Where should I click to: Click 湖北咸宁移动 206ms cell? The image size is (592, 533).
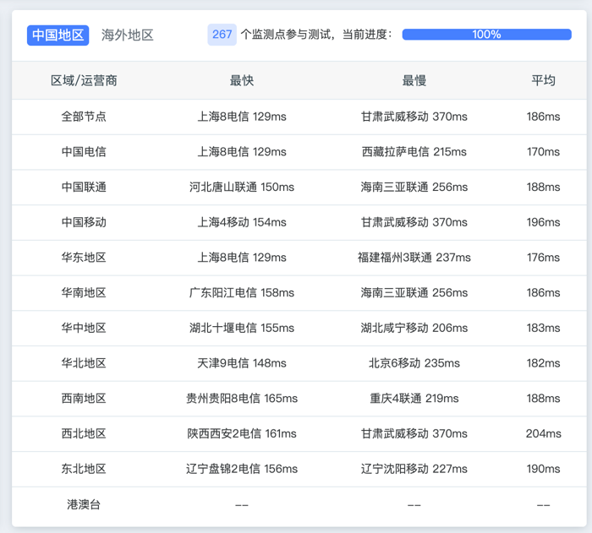click(x=414, y=328)
